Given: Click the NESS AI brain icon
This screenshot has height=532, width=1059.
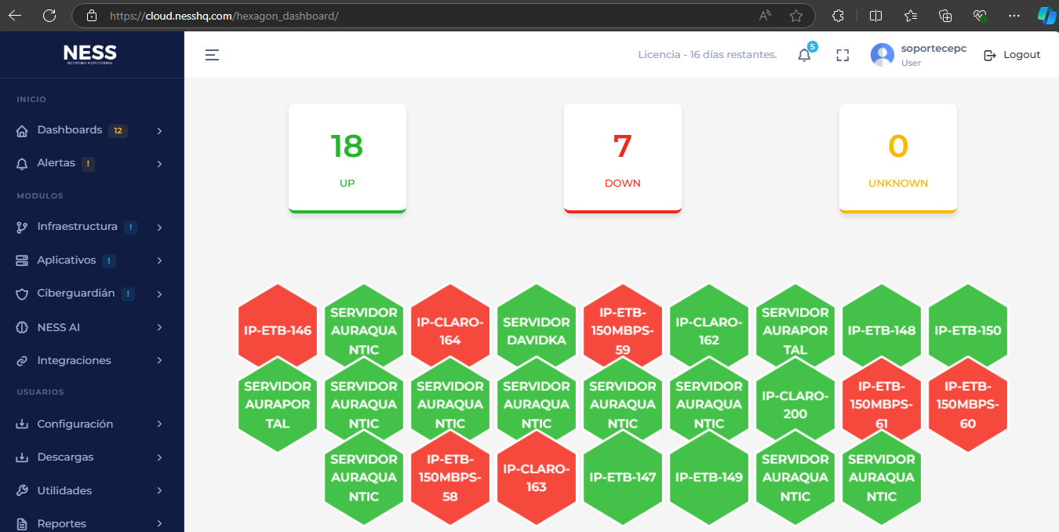Looking at the screenshot, I should (22, 327).
